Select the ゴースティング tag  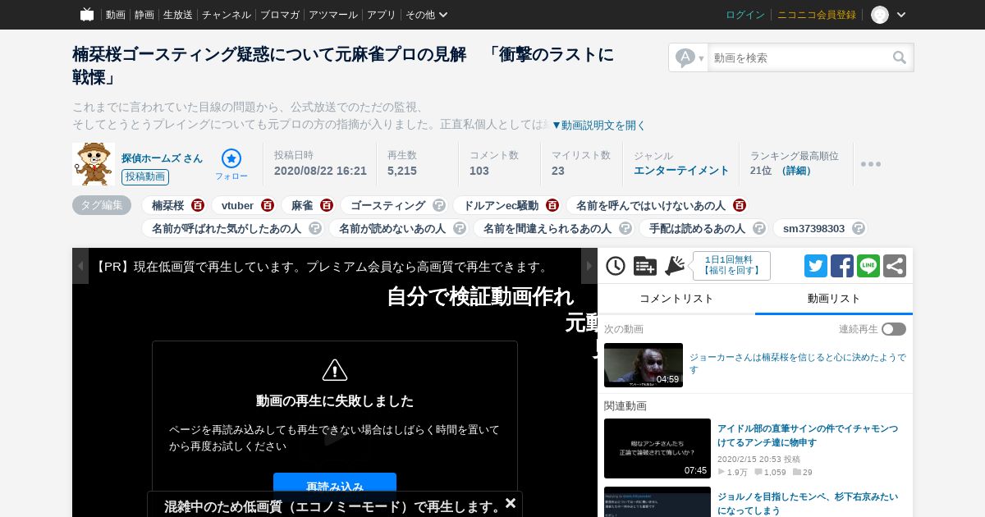[387, 206]
